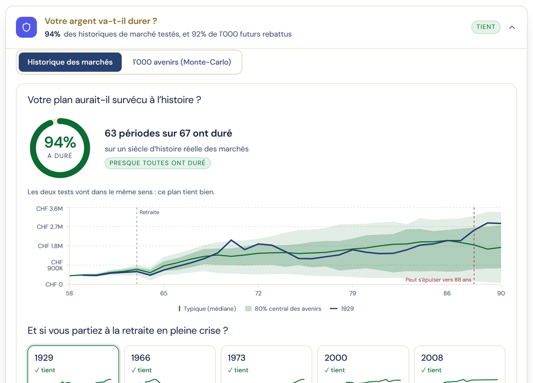Click the Retraite marker label on chart

(x=149, y=212)
